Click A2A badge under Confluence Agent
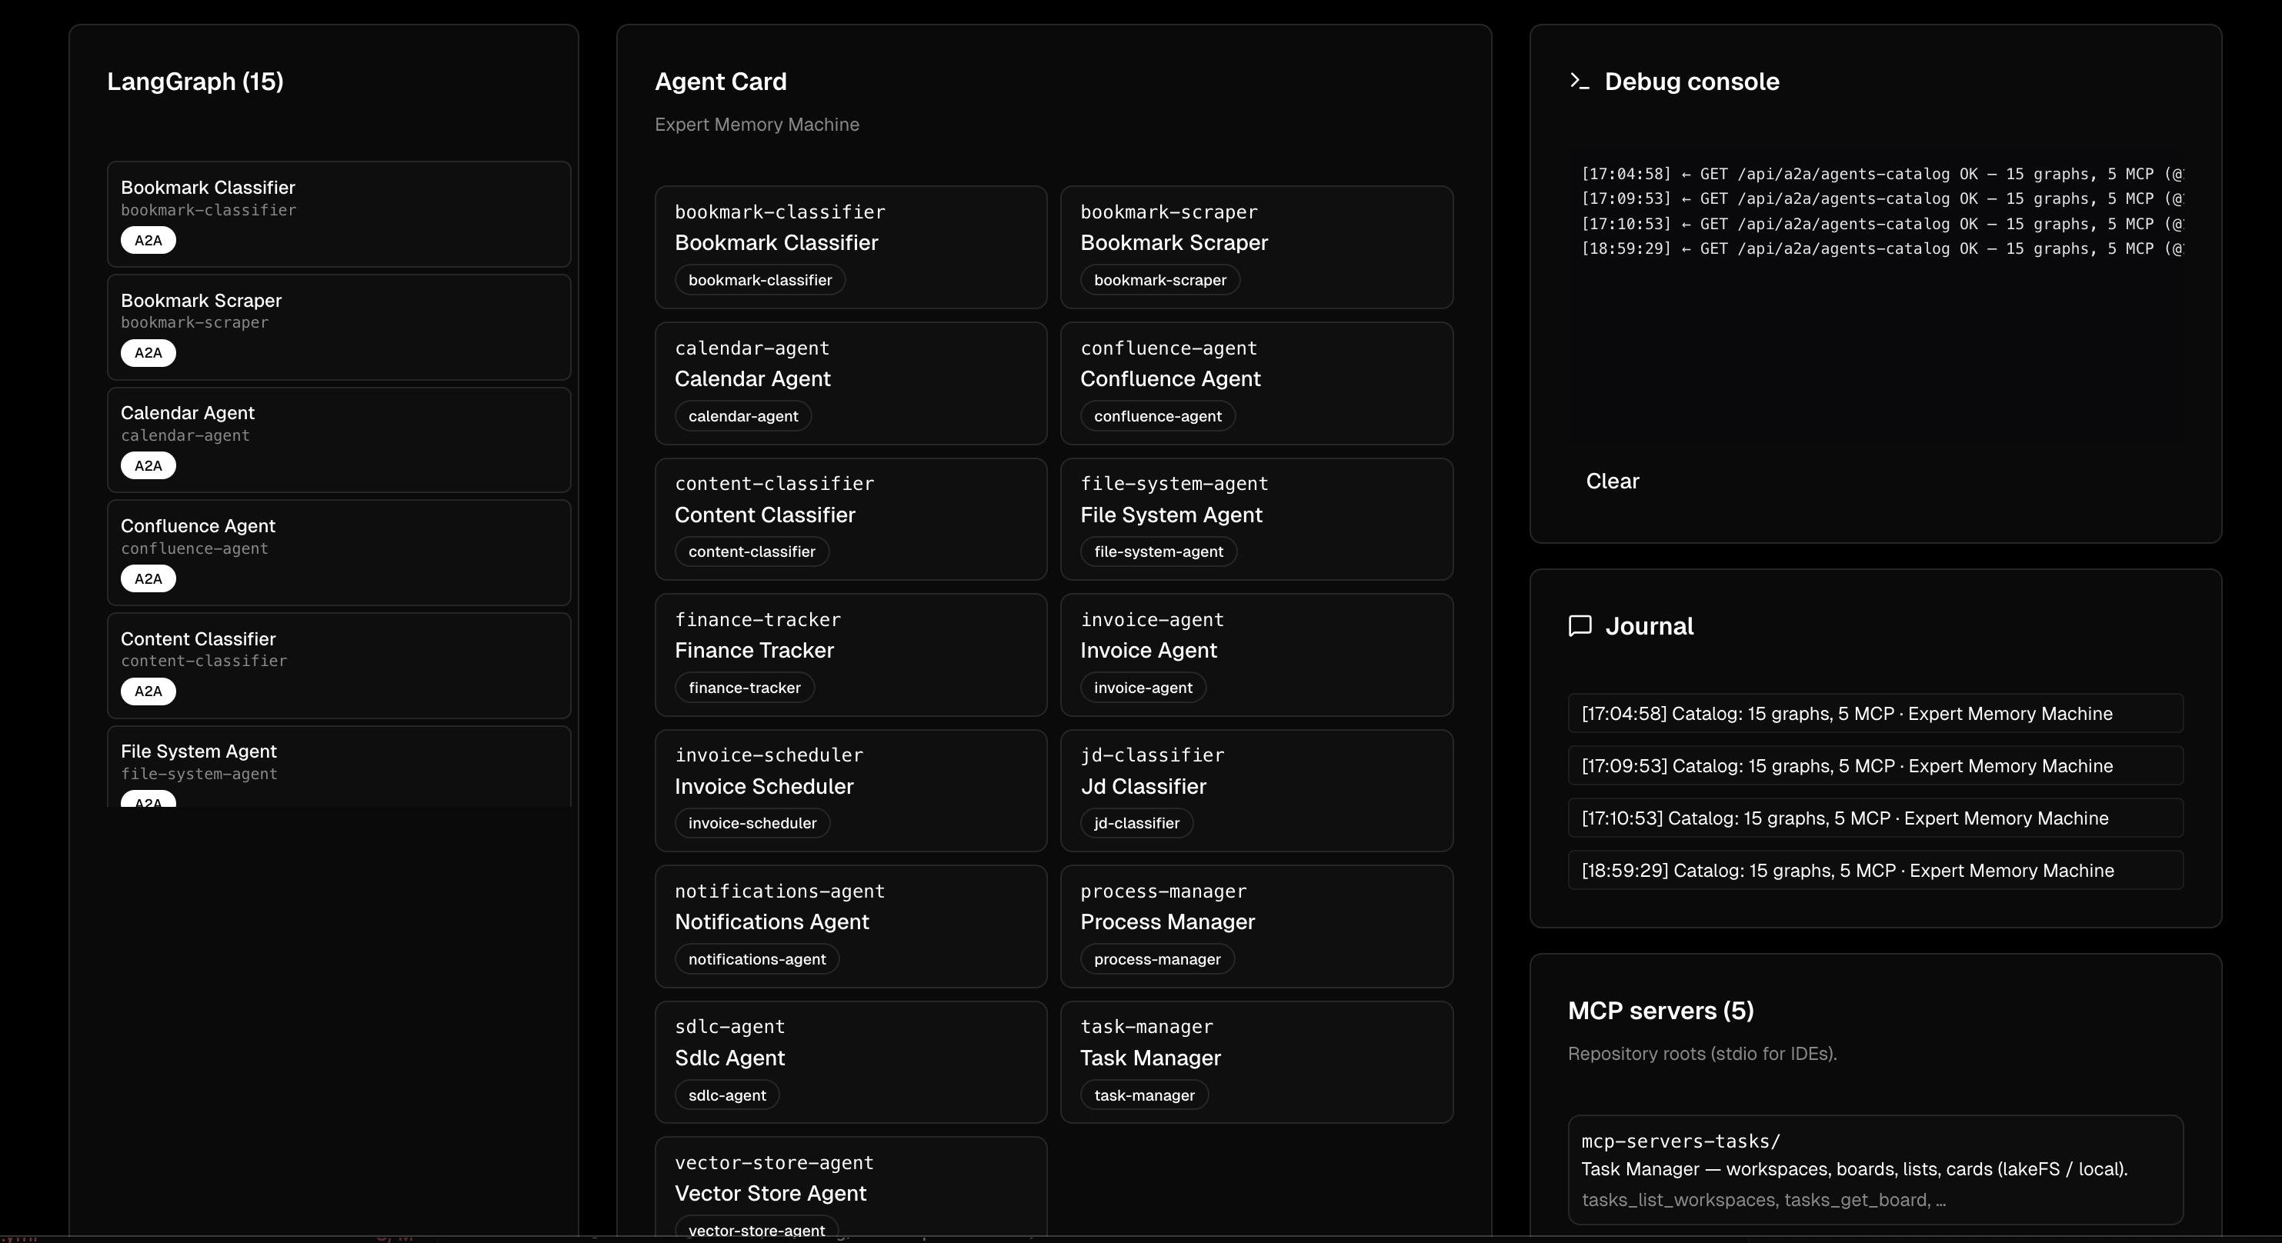The width and height of the screenshot is (2282, 1243). click(x=148, y=579)
